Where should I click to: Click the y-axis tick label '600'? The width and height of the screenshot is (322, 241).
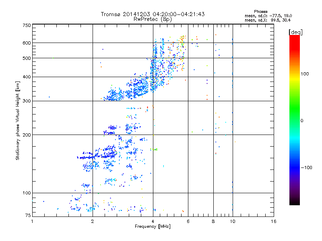(27, 43)
